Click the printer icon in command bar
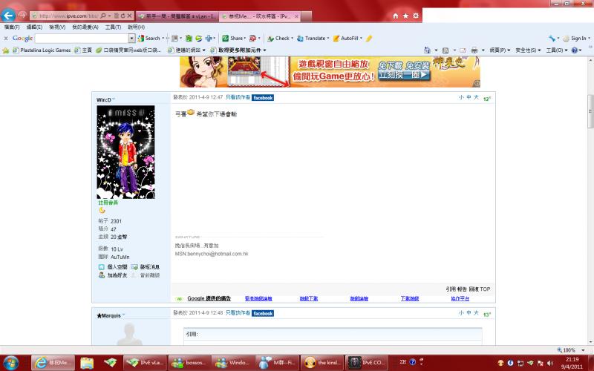 [x=474, y=50]
